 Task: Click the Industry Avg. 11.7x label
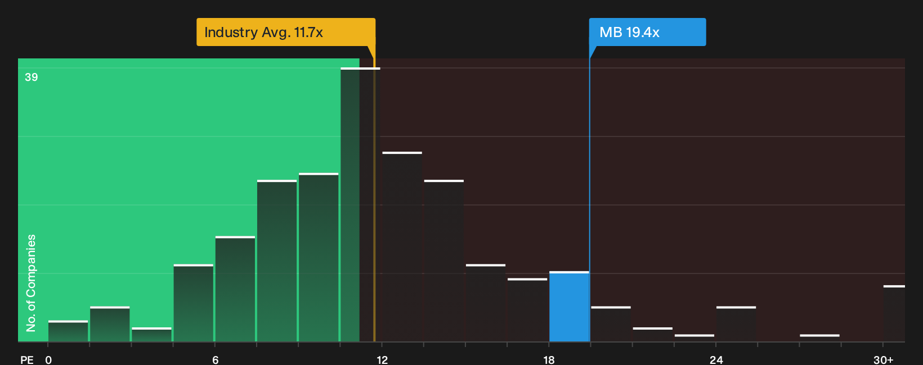pos(286,32)
